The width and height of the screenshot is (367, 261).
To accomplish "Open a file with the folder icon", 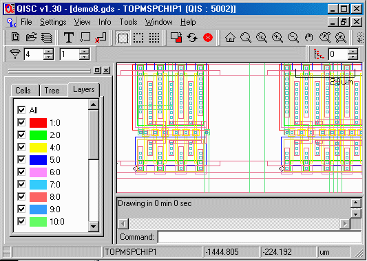I will pyautogui.click(x=31, y=37).
